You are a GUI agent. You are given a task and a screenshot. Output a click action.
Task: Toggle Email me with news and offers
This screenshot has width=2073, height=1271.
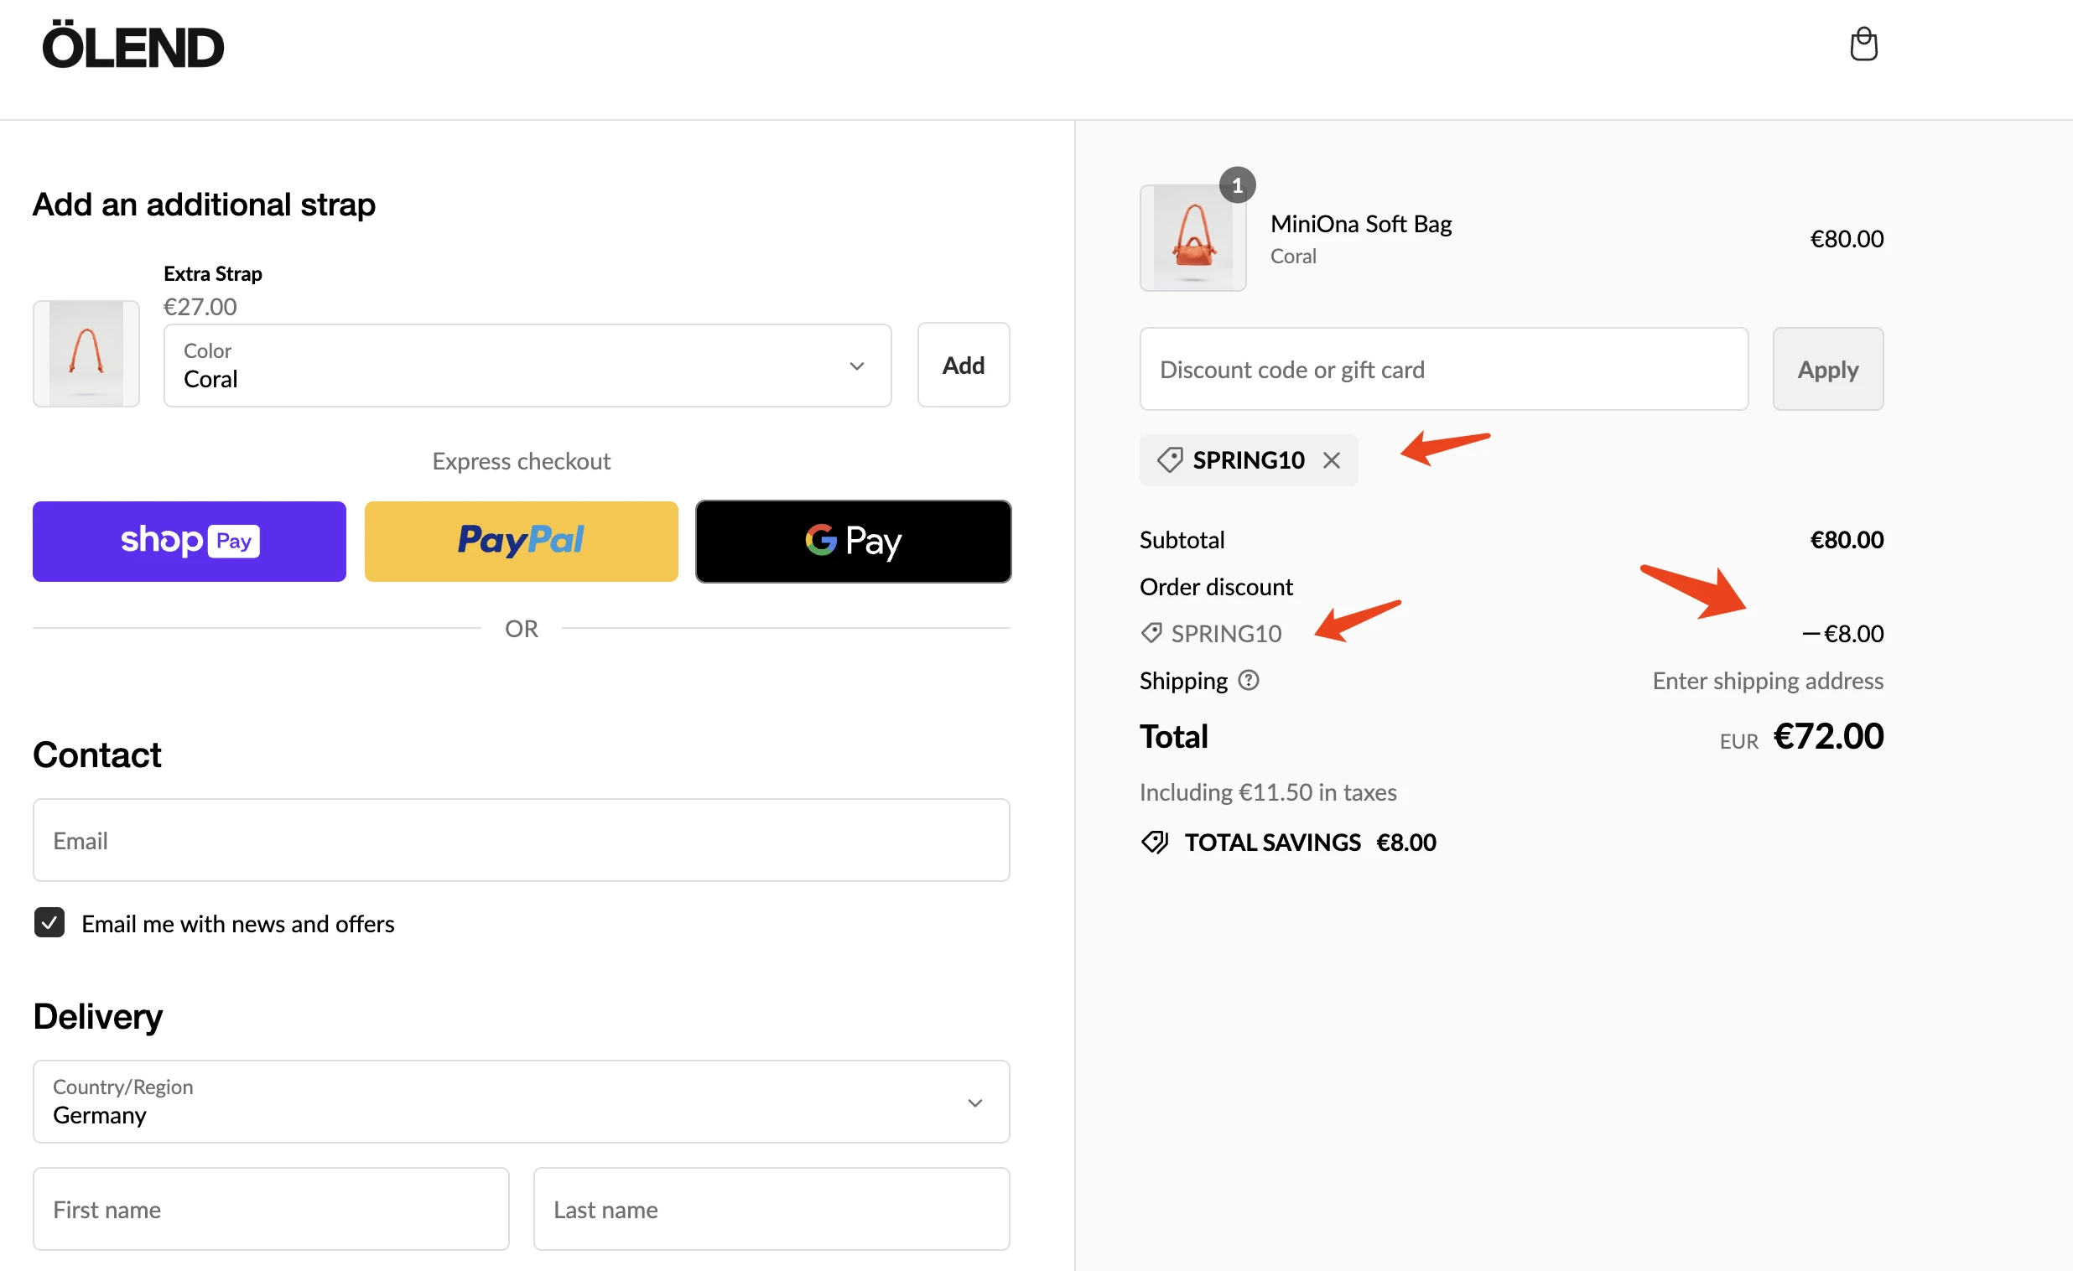click(x=49, y=922)
